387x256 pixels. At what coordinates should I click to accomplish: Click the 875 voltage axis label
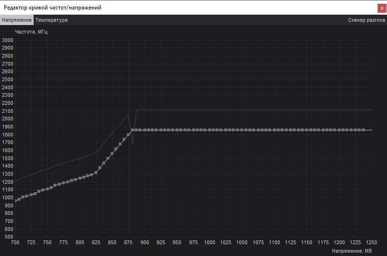pyautogui.click(x=128, y=242)
